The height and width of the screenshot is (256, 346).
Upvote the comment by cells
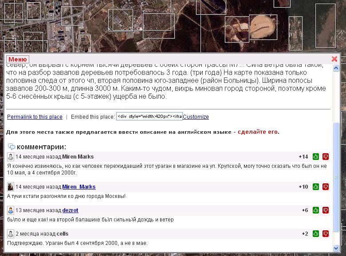click(316, 234)
